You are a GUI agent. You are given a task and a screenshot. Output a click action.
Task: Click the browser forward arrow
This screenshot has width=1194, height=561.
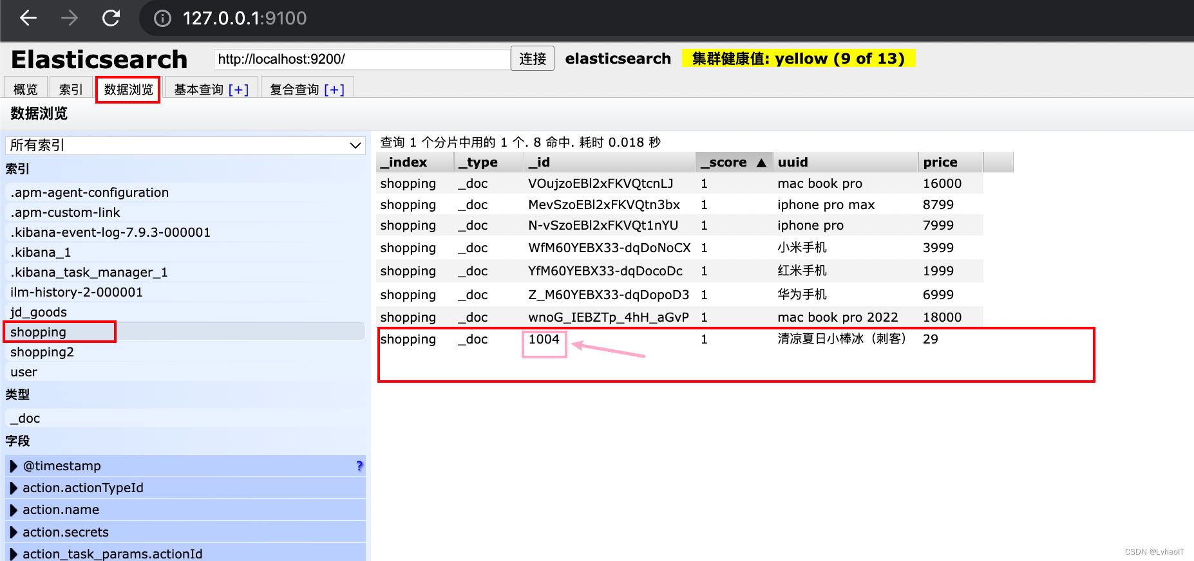click(x=70, y=18)
